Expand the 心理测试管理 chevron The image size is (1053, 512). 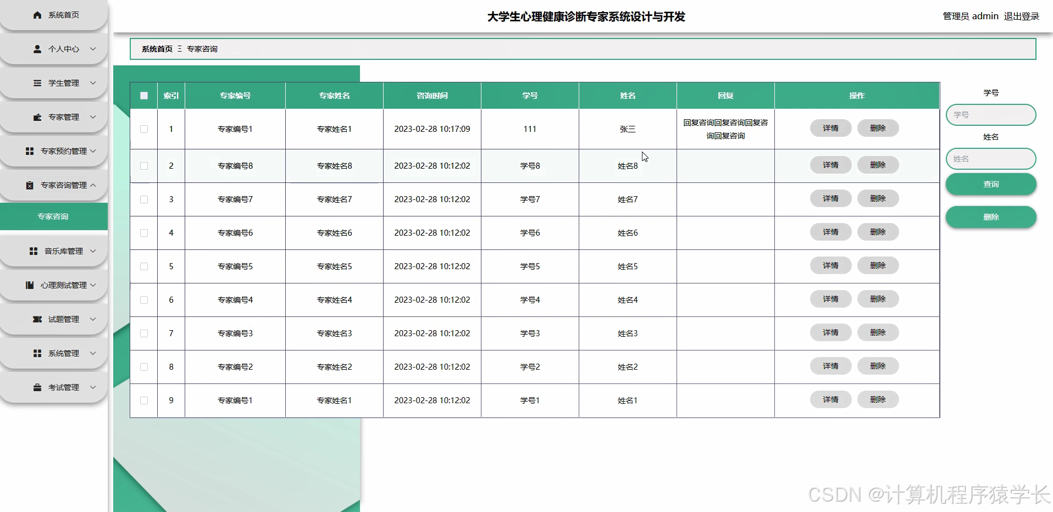93,285
